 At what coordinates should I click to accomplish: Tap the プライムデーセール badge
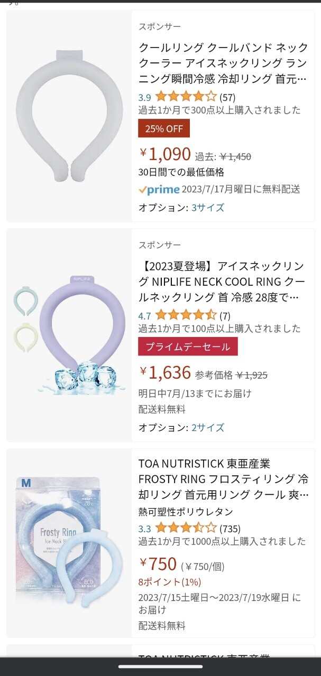tap(188, 347)
